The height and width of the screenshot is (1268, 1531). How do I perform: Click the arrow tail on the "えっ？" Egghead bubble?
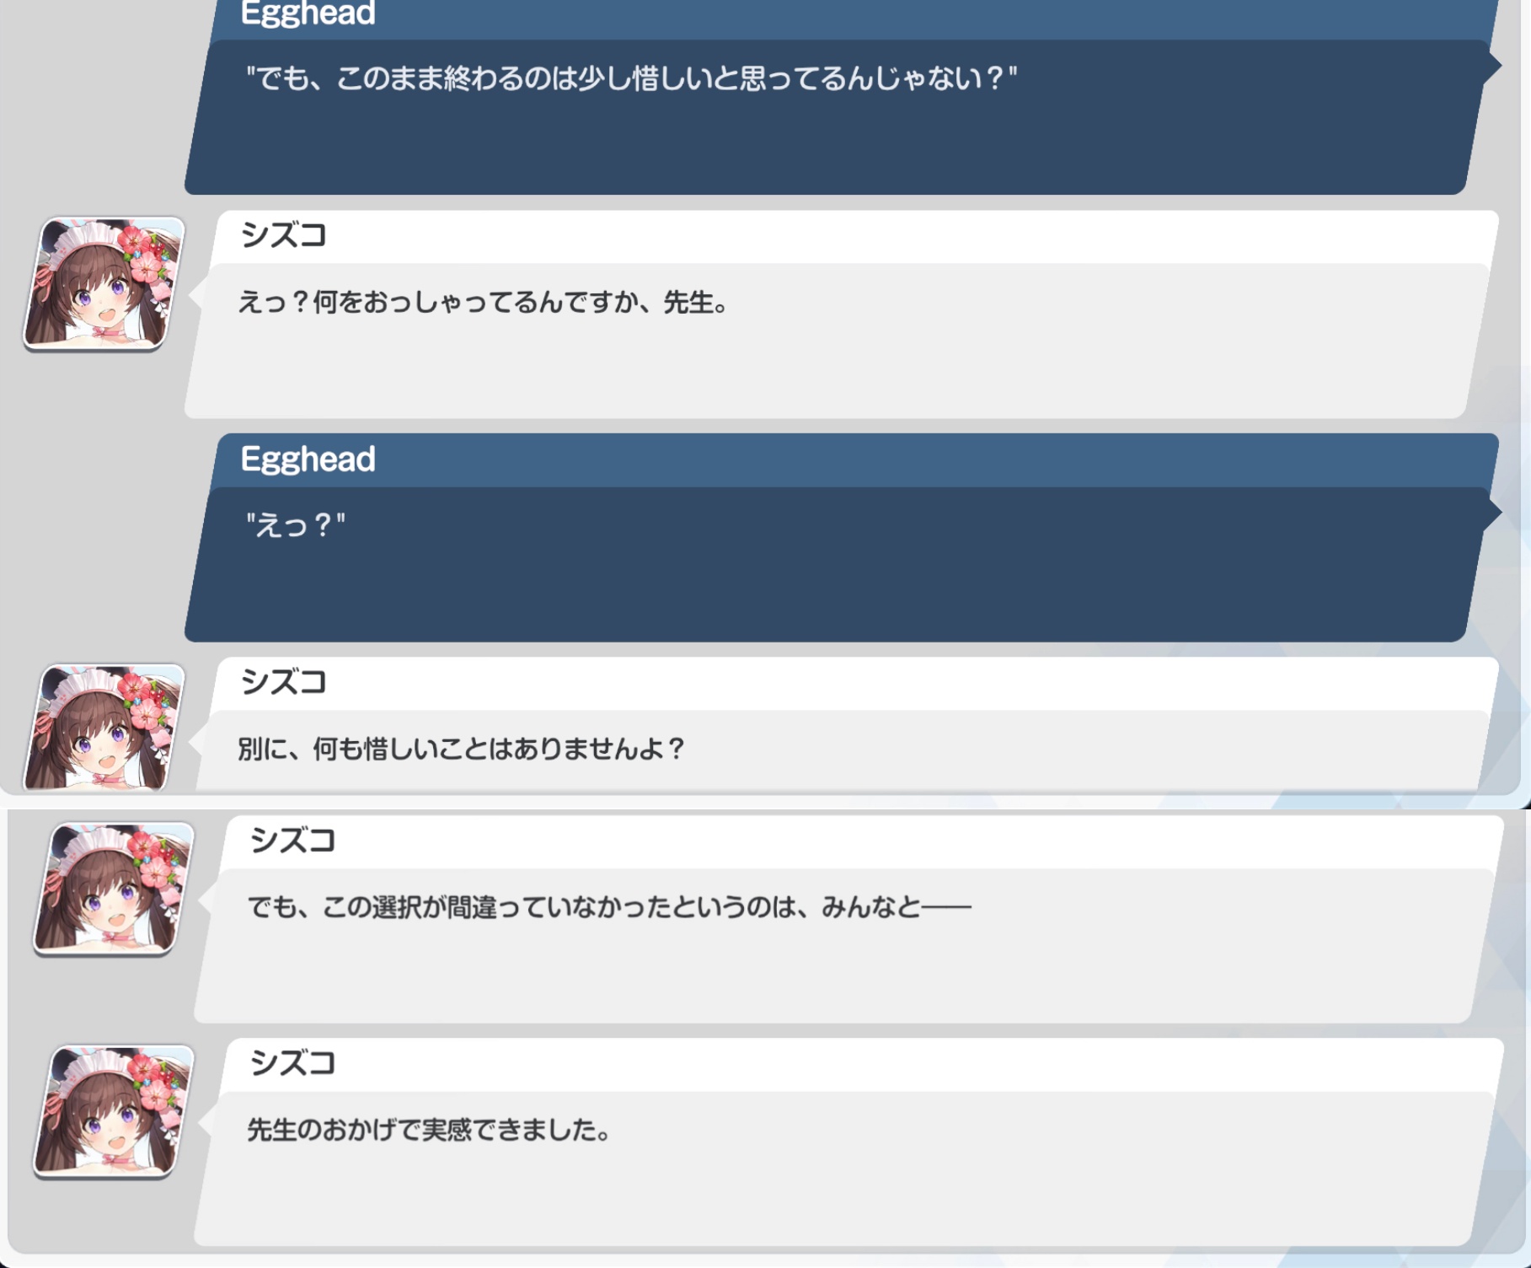[x=1491, y=512]
